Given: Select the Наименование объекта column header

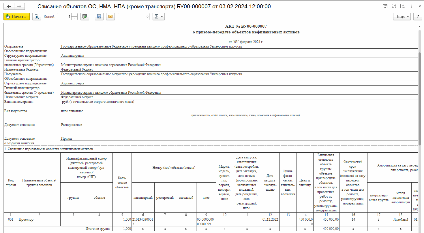Looking at the screenshot, I should [x=39, y=183].
